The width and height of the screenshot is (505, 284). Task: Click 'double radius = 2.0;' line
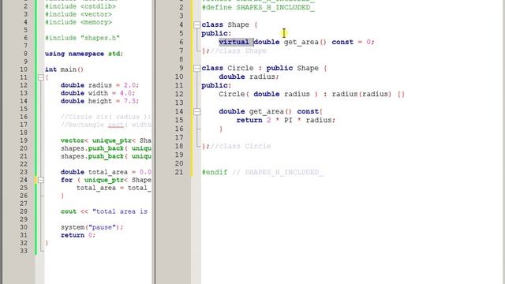pyautogui.click(x=100, y=85)
